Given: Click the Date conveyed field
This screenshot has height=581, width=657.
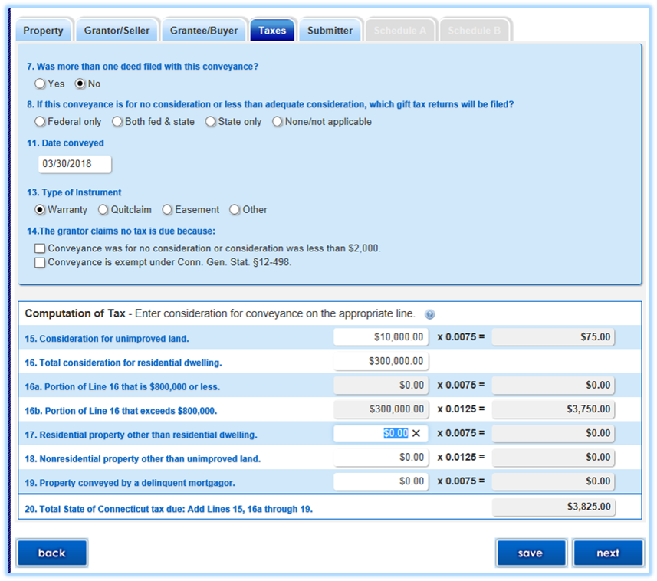Looking at the screenshot, I should tap(74, 164).
